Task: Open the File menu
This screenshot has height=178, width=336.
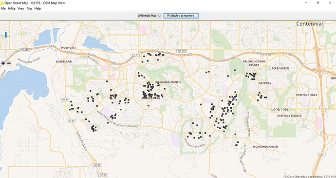Action: click(3, 8)
